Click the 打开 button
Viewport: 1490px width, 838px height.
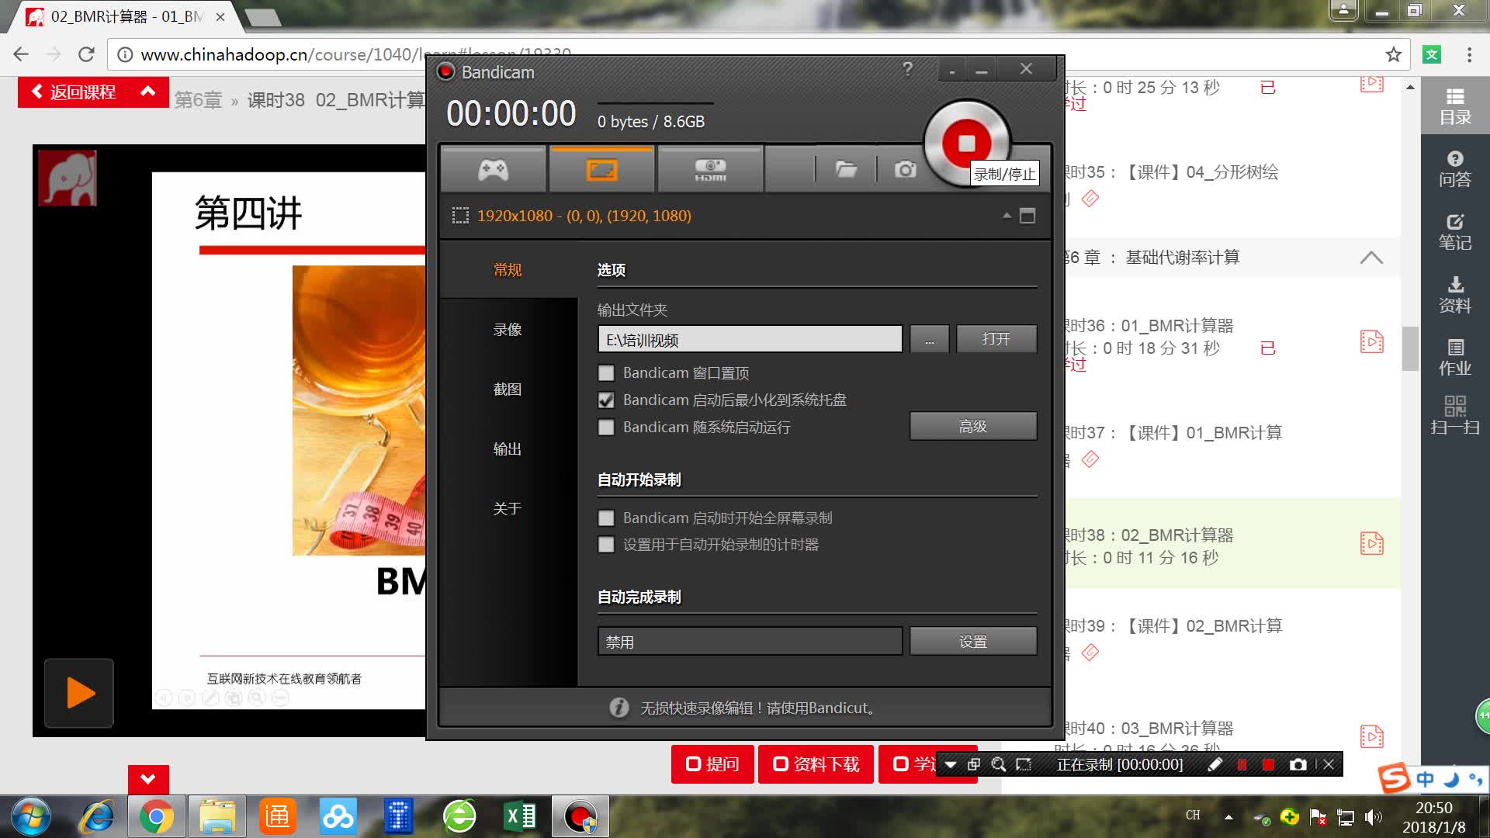996,339
